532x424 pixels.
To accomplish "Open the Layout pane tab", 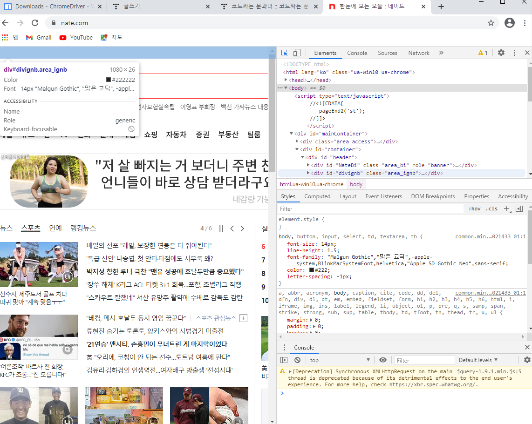I will 348,196.
